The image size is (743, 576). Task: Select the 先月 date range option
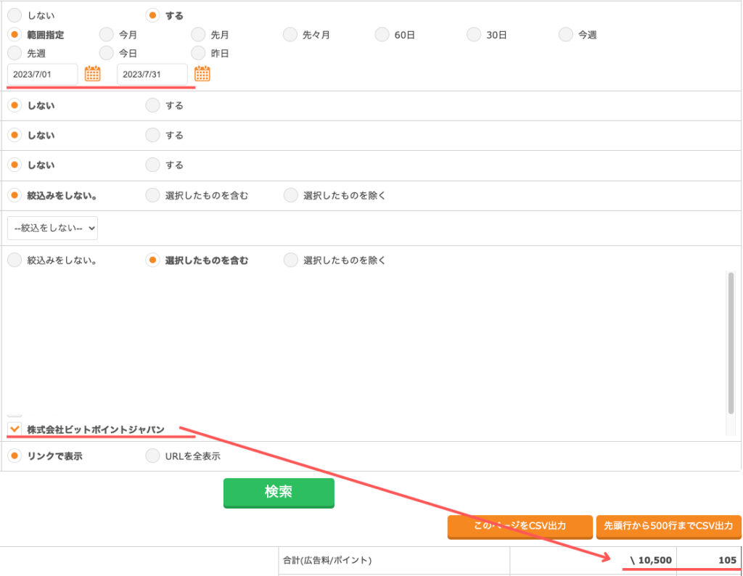pyautogui.click(x=197, y=34)
